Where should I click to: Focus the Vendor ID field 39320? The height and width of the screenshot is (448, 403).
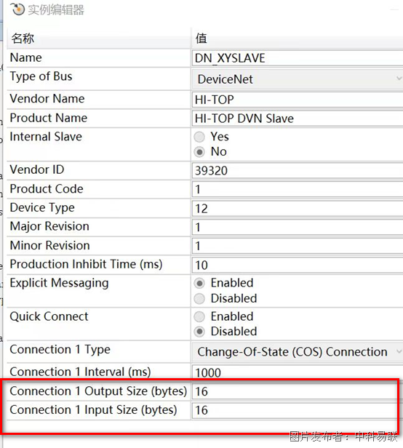tap(298, 171)
